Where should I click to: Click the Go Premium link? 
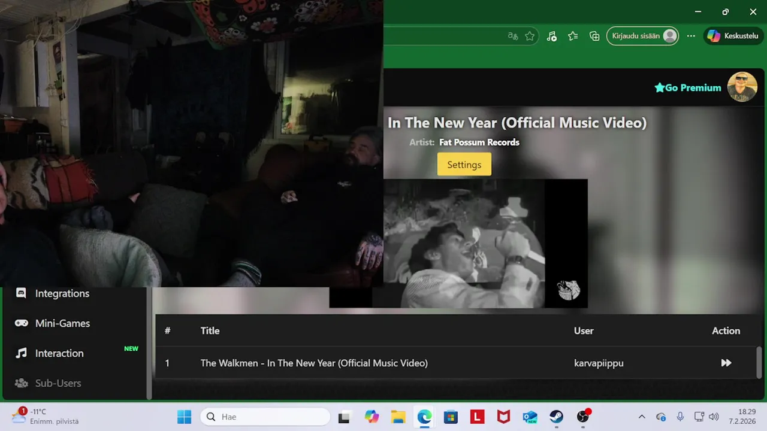688,88
